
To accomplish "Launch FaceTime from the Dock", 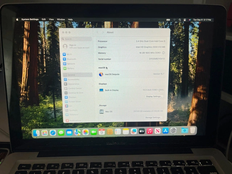I will [x=94, y=132].
